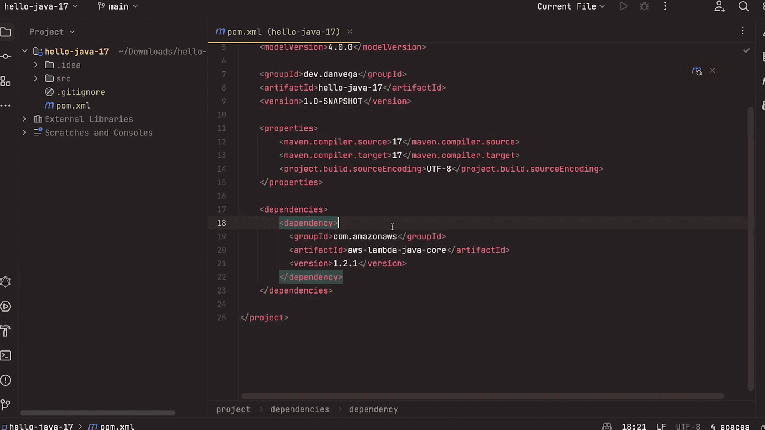Open the Problems tool window
The image size is (765, 430).
6,380
